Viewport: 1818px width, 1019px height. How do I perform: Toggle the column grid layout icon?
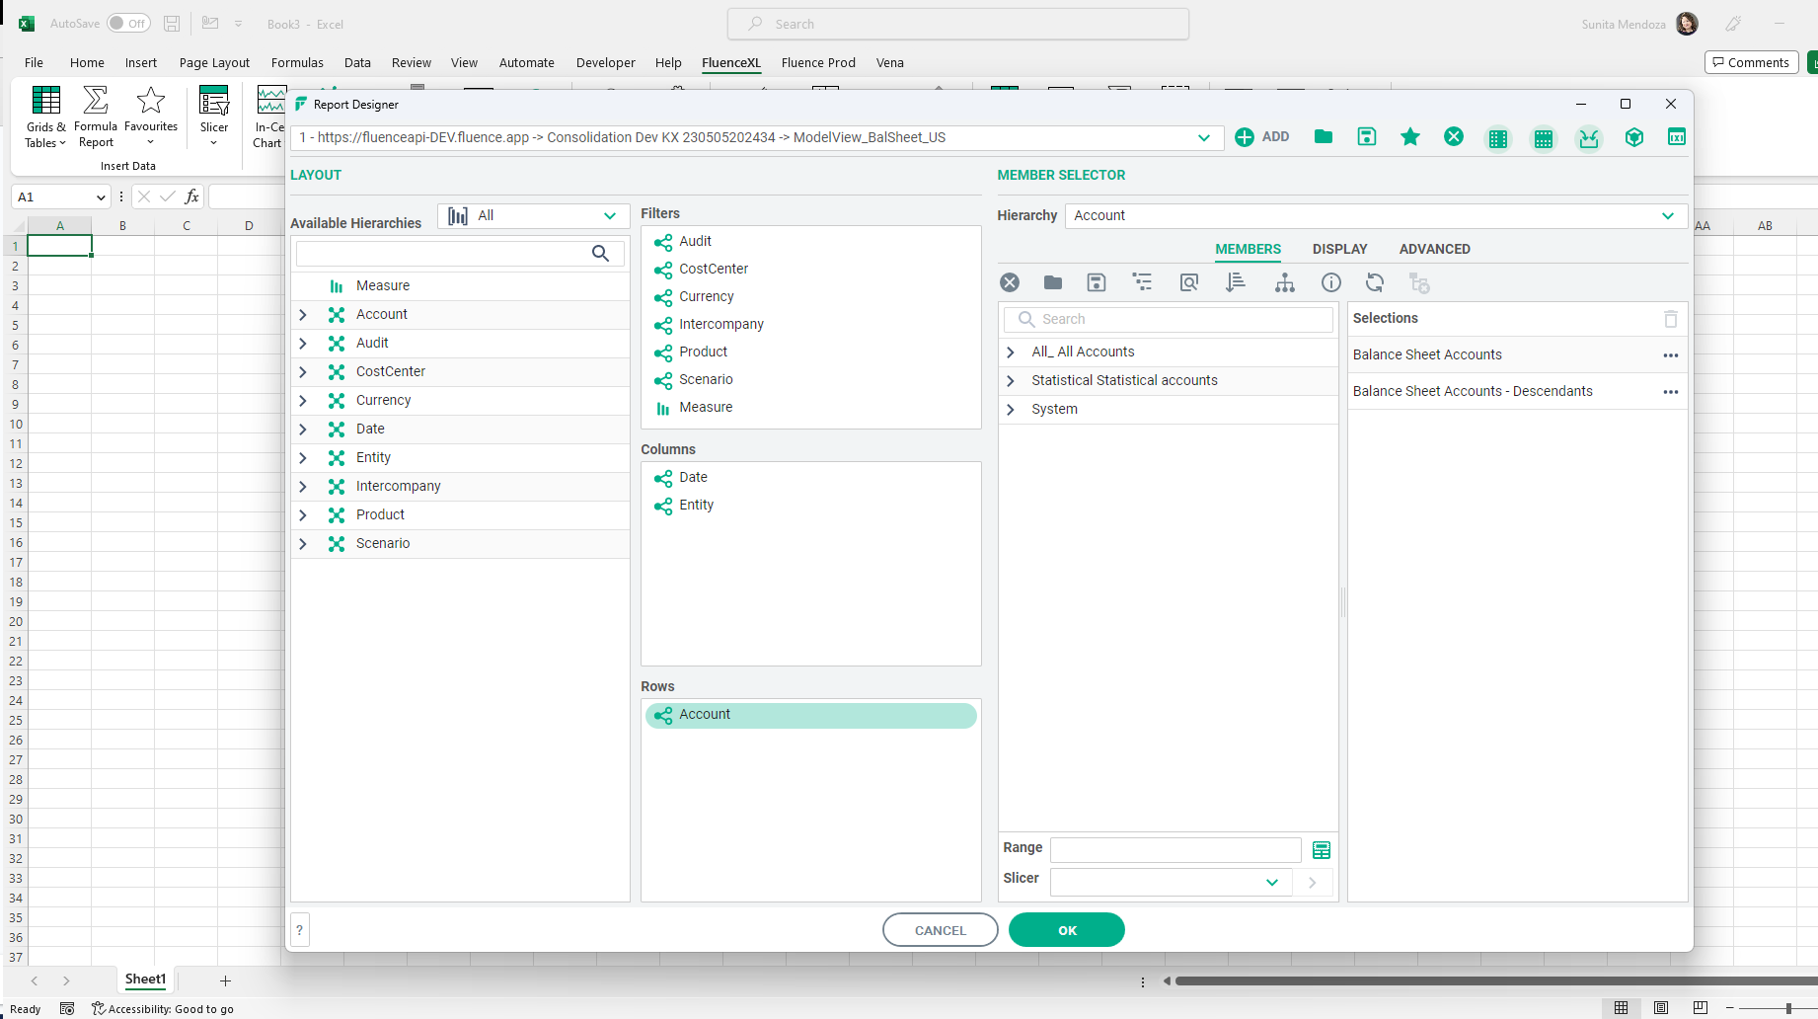[x=1498, y=138]
